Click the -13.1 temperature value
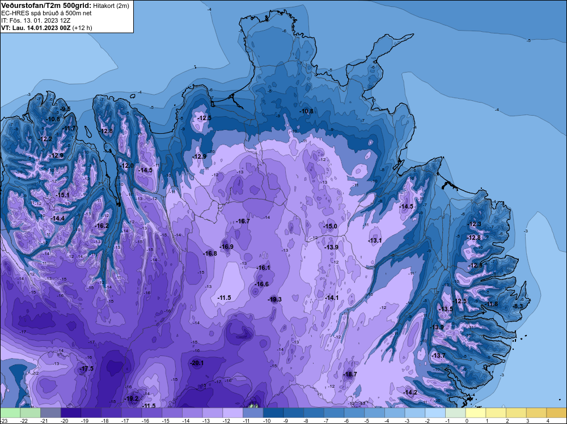Screen dimensions: 567x424 coord(375,240)
